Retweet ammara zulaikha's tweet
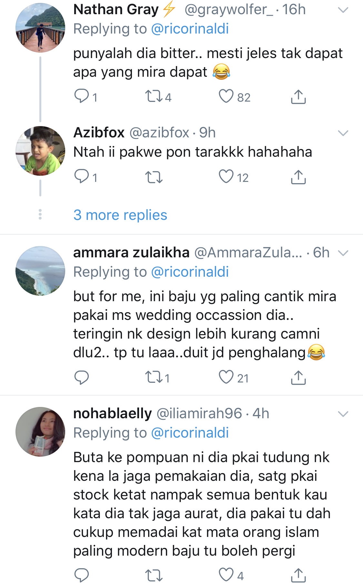 click(x=154, y=377)
